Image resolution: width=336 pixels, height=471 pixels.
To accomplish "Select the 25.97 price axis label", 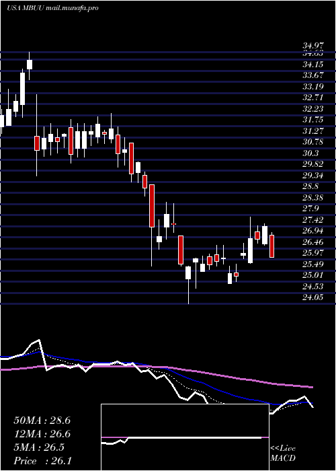I will point(313,253).
